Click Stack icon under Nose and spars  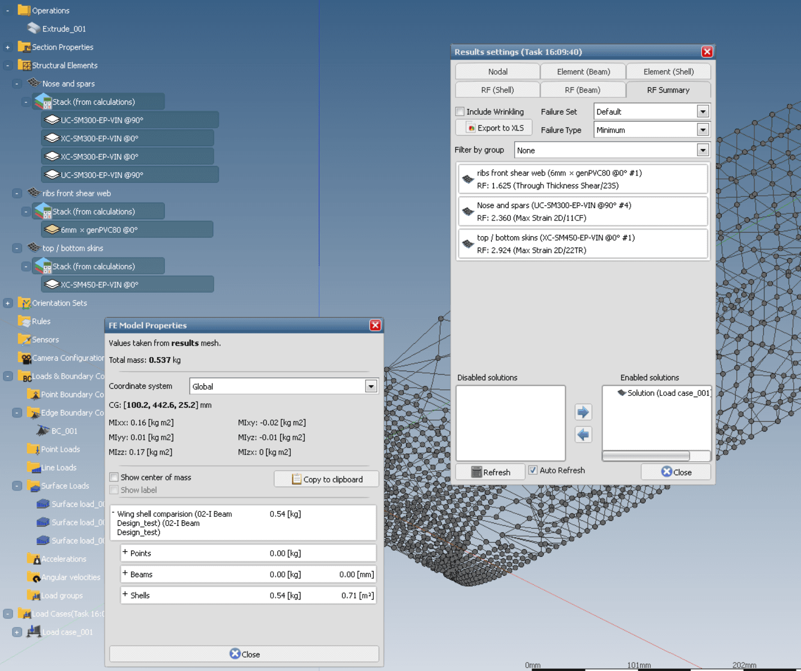click(x=43, y=102)
